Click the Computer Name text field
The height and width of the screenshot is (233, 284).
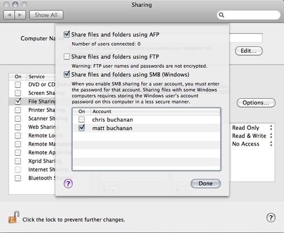(246, 38)
